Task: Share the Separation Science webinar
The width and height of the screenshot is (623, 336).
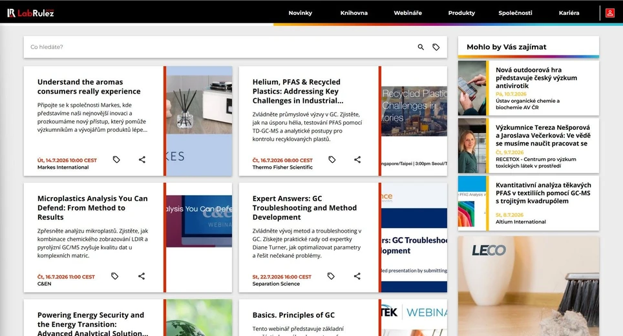Action: point(357,276)
